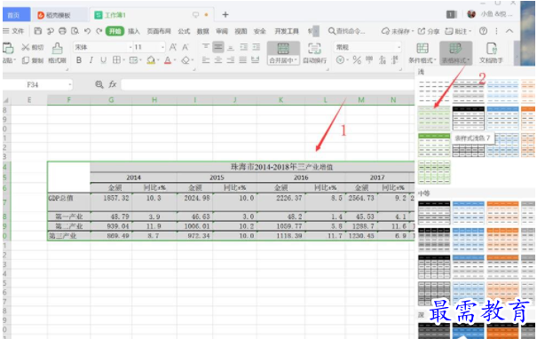
Task: Click the Copy (复制) icon
Action: pos(26,60)
